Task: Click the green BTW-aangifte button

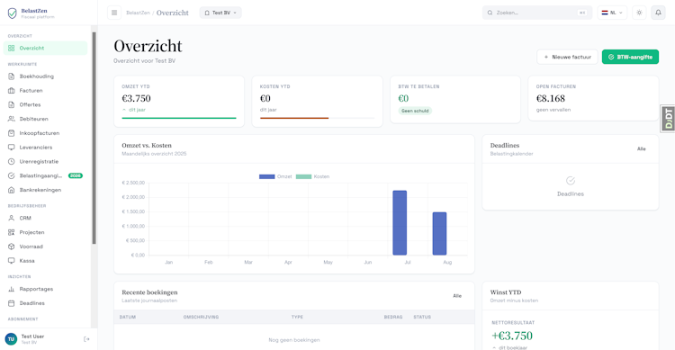Action: tap(630, 57)
